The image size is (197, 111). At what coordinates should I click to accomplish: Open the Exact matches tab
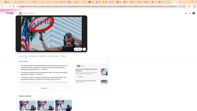33,56
